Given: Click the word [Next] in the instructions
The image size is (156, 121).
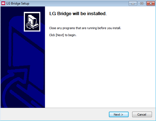Looking at the screenshot, I should tap(60, 35).
